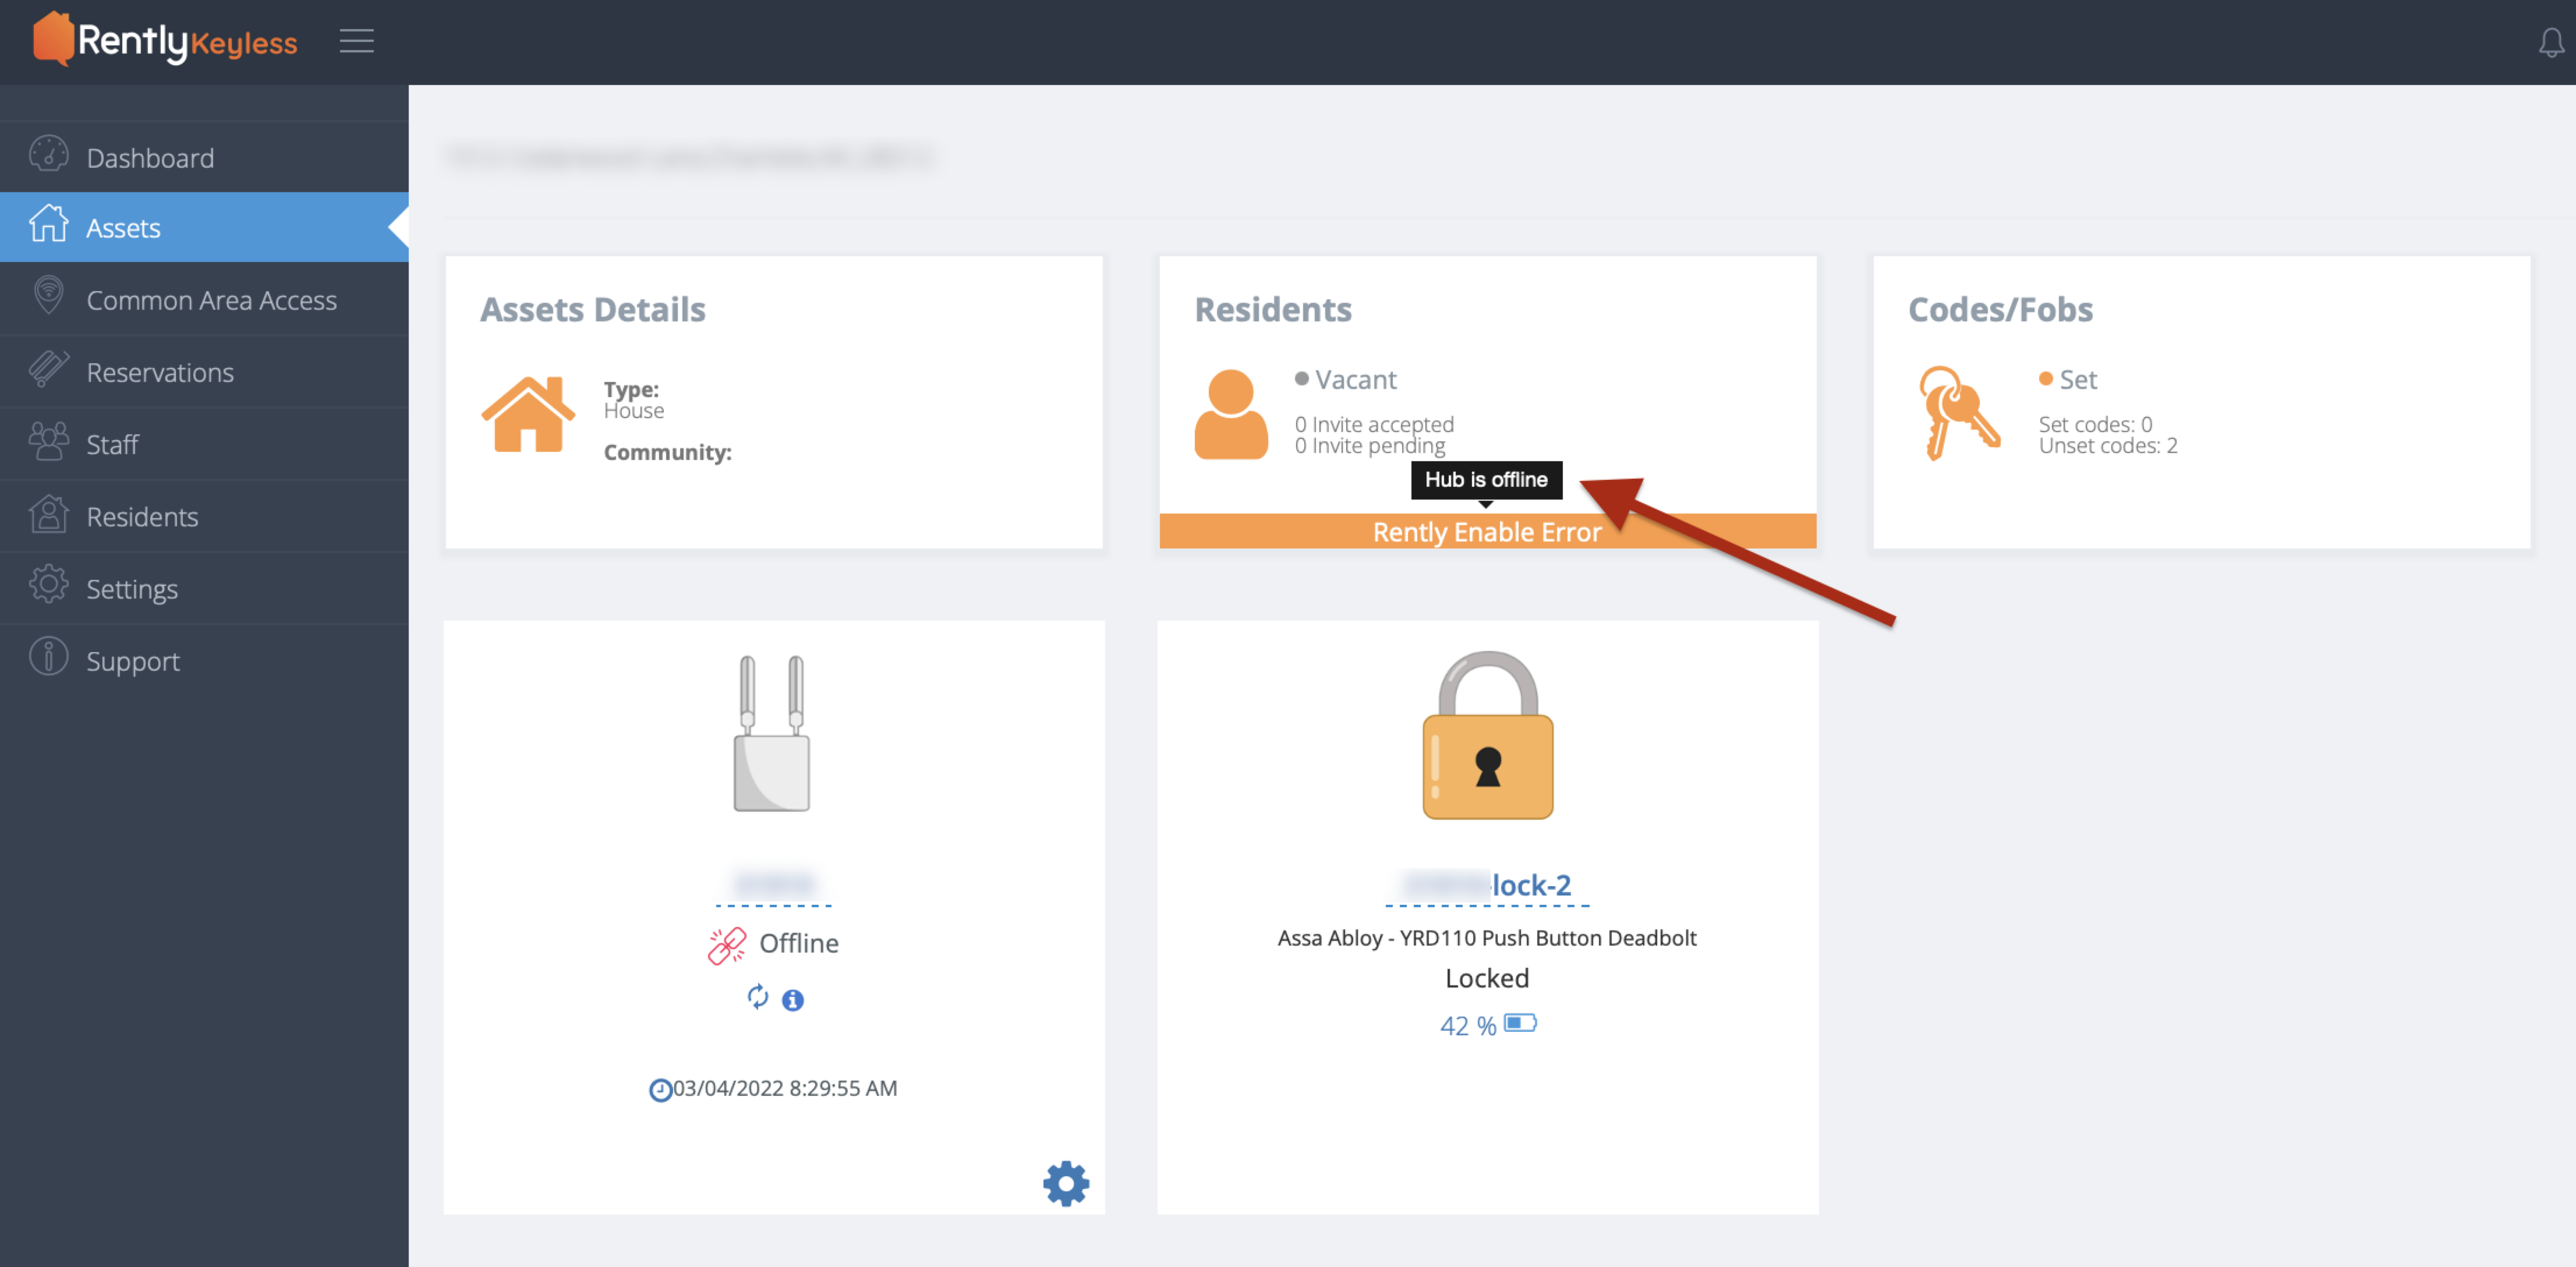Click the Assets Details heading

[593, 309]
